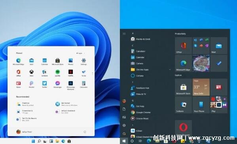Screen dimensions: 237x144
Task: Open Calendar in Windows 11 pinned apps
Action: (x=44, y=62)
